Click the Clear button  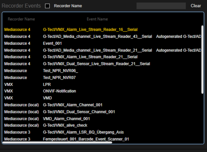pyautogui.click(x=196, y=6)
